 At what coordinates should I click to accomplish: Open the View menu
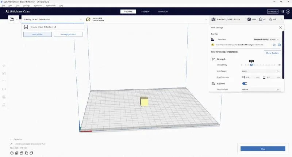pos(18,5)
